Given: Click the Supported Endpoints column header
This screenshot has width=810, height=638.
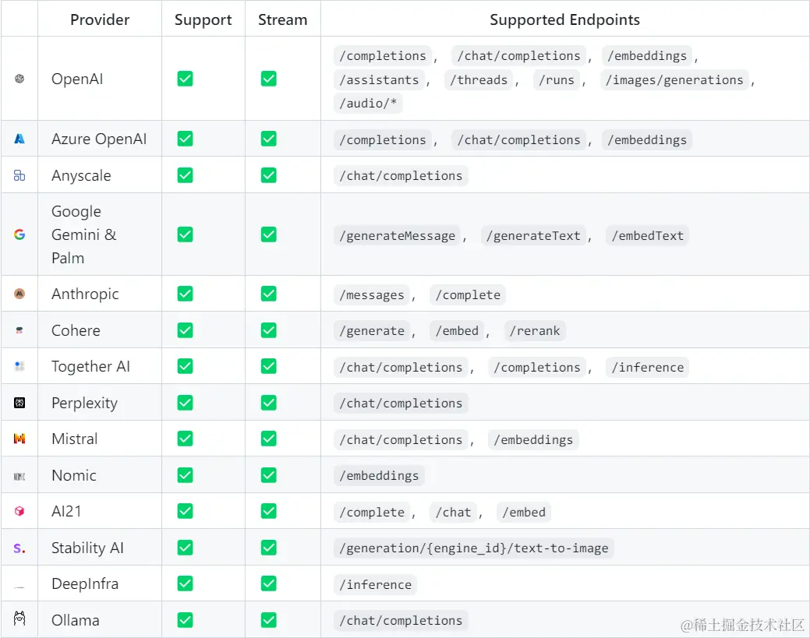Looking at the screenshot, I should [x=564, y=19].
